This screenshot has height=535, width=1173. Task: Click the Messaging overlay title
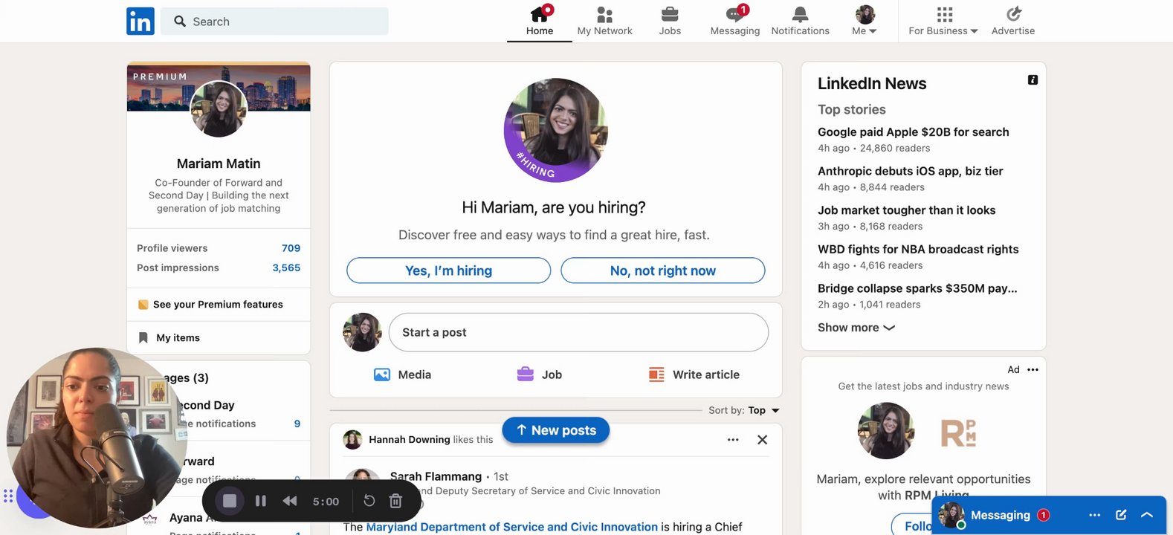coord(1001,515)
